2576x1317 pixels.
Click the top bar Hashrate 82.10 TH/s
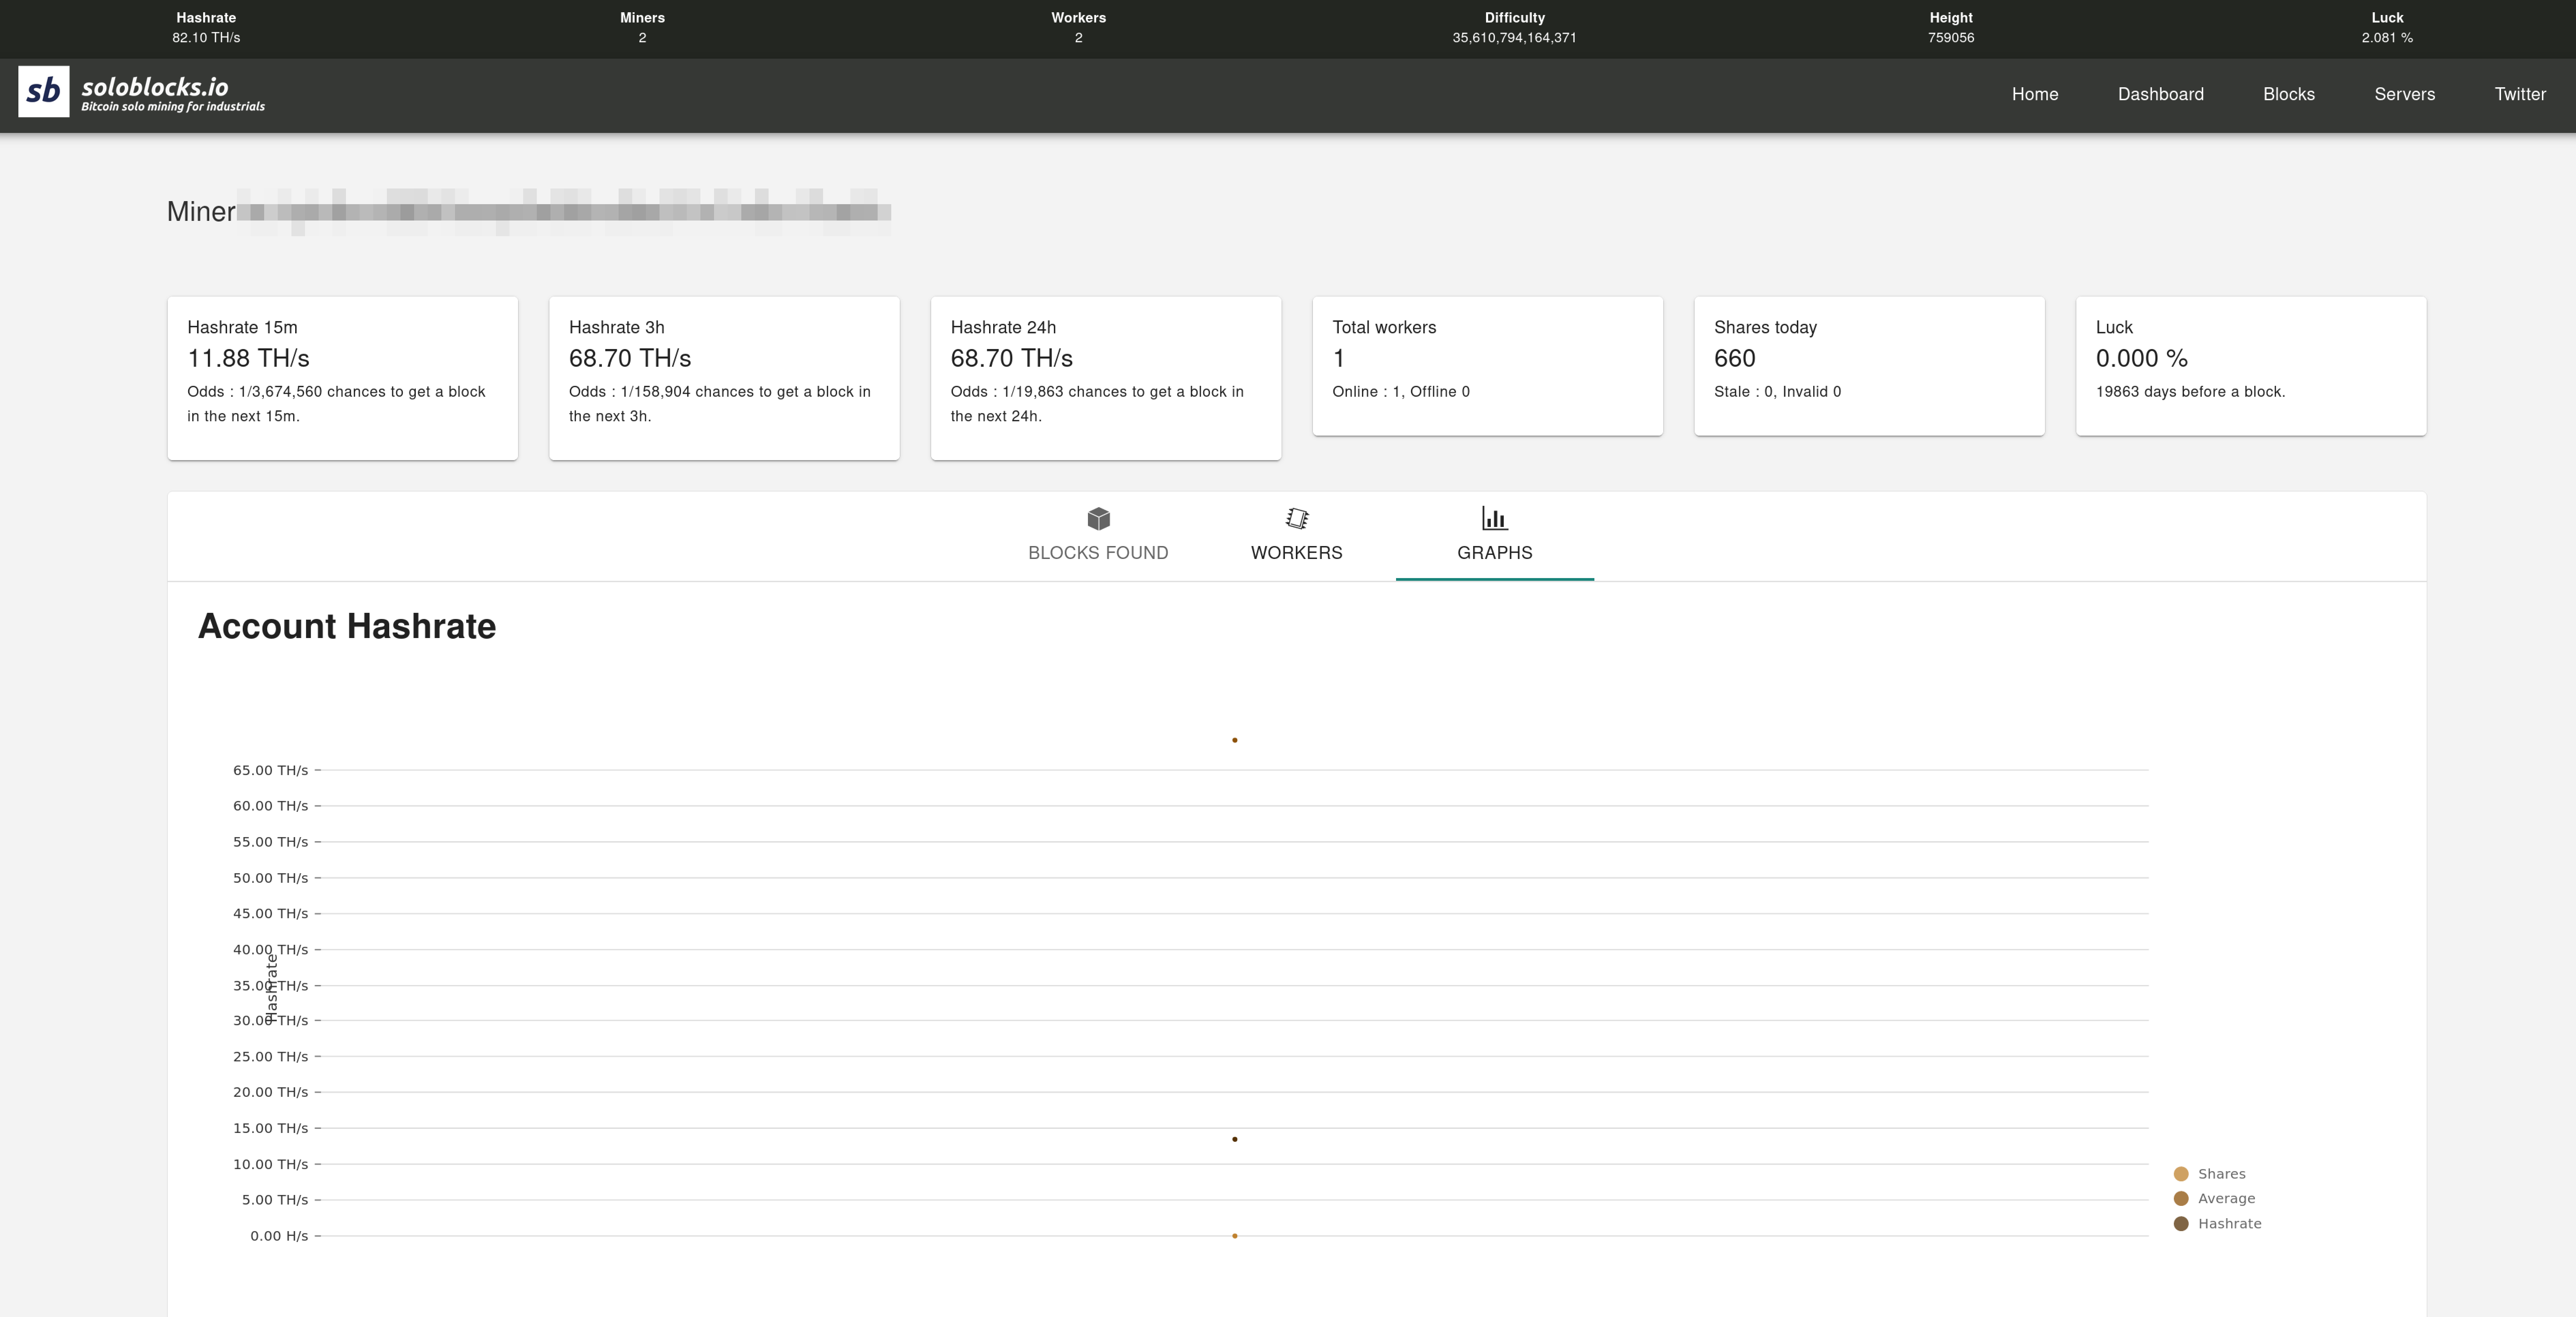tap(206, 38)
